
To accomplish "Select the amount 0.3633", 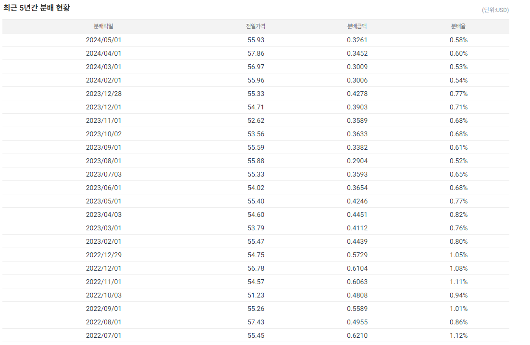I will coord(357,134).
